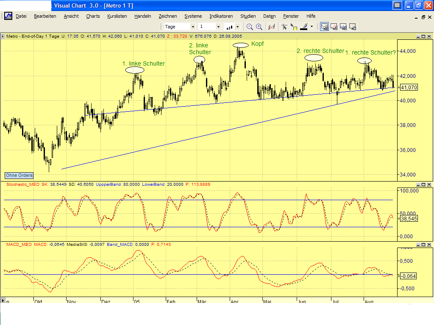This screenshot has width=434, height=325.
Task: Click the Hilfe menu entry
Action: 311,16
